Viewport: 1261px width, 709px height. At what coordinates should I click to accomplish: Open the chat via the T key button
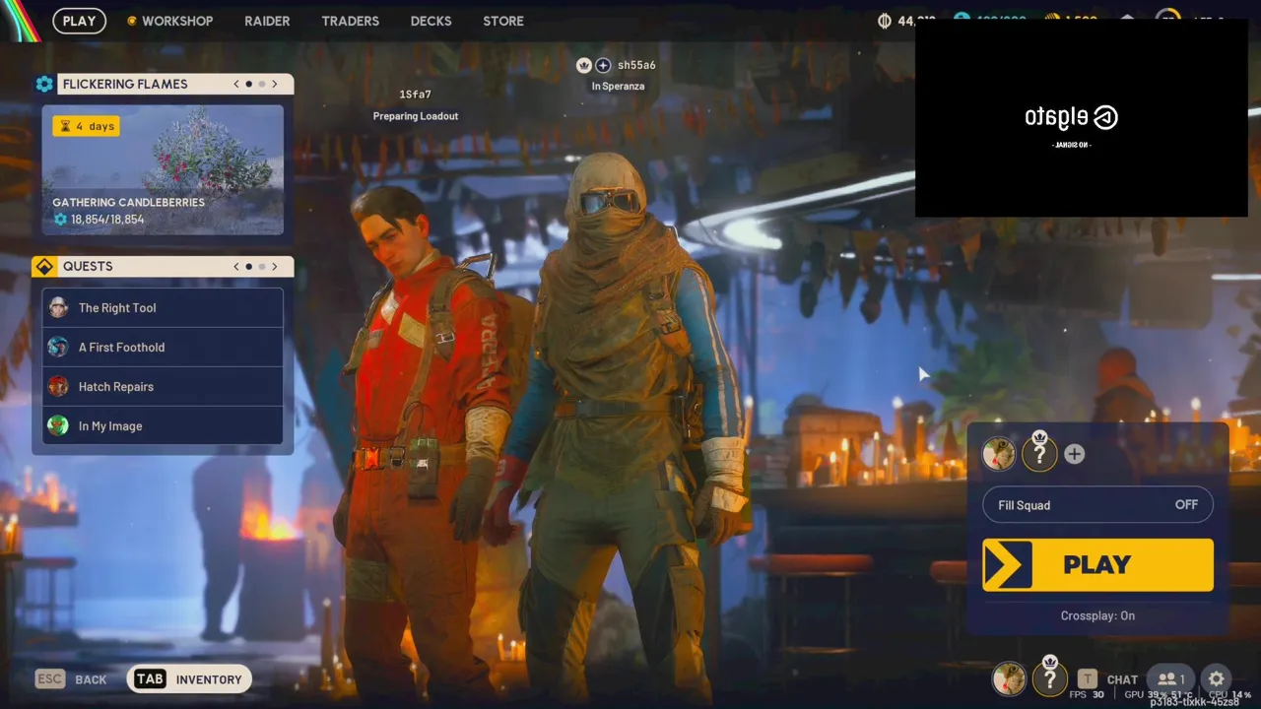1087,678
